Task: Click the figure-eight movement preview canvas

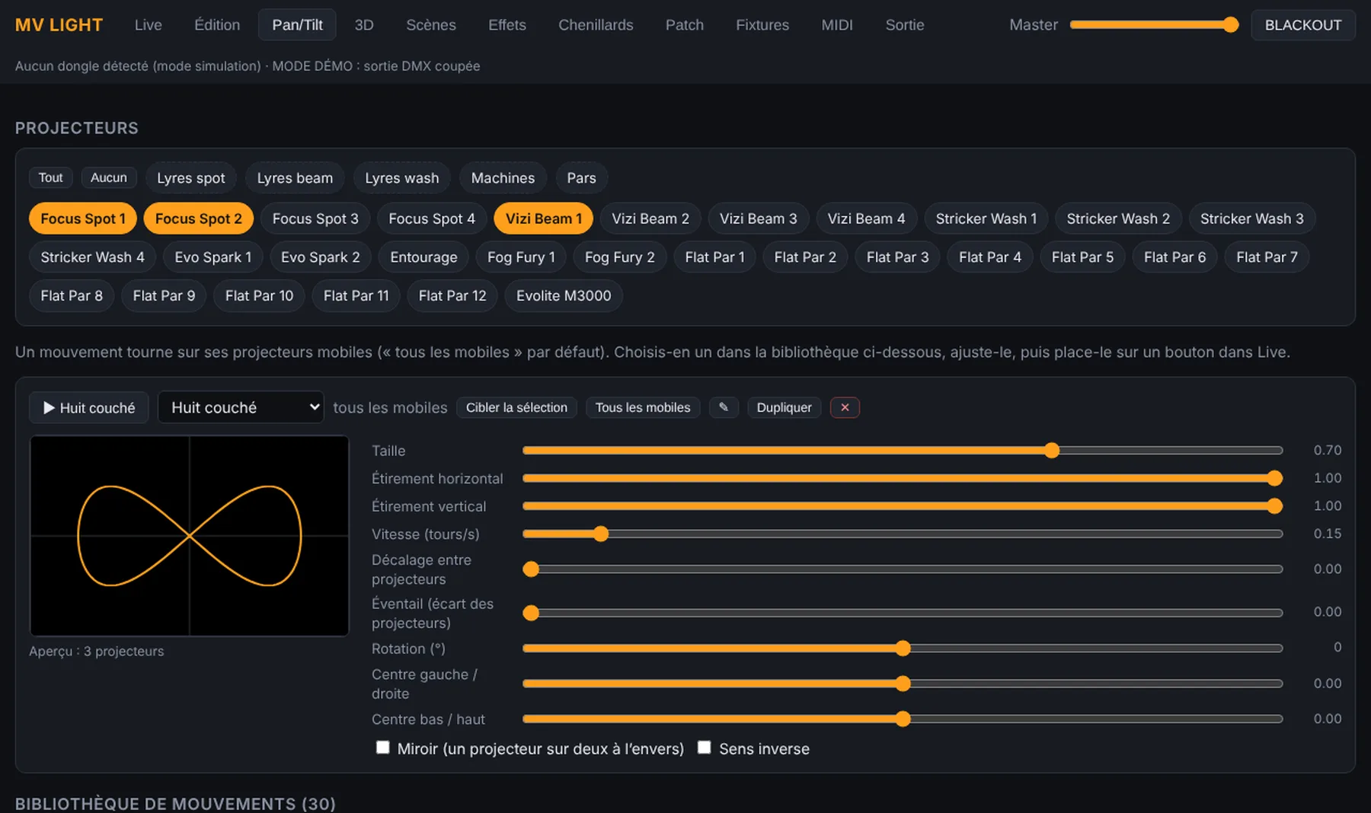Action: point(189,536)
